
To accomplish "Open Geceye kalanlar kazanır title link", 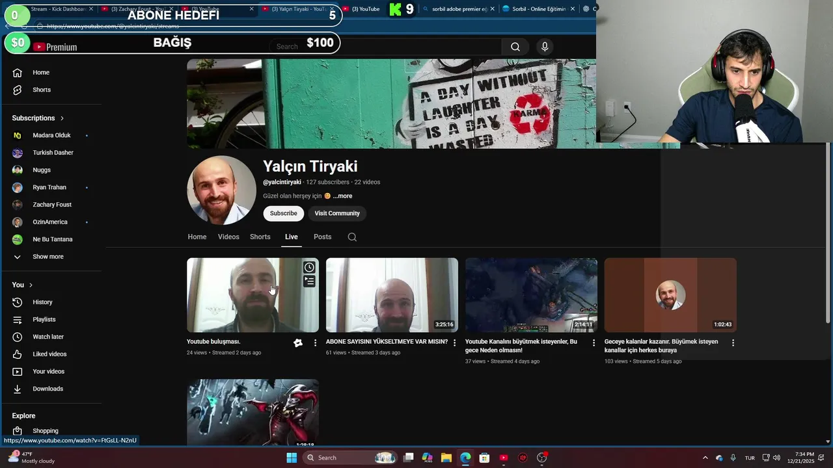I will pyautogui.click(x=661, y=345).
